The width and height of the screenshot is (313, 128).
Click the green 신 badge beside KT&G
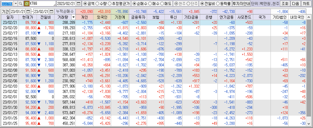pyautogui.click(x=27, y=4)
